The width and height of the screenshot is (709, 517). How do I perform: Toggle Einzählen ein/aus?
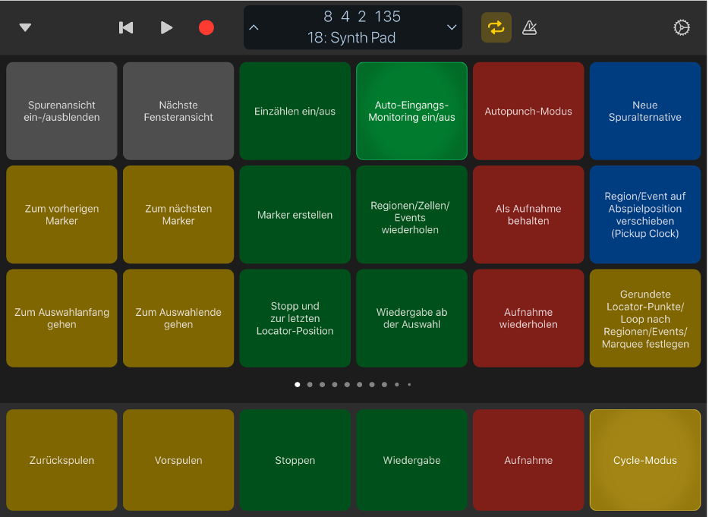point(295,111)
